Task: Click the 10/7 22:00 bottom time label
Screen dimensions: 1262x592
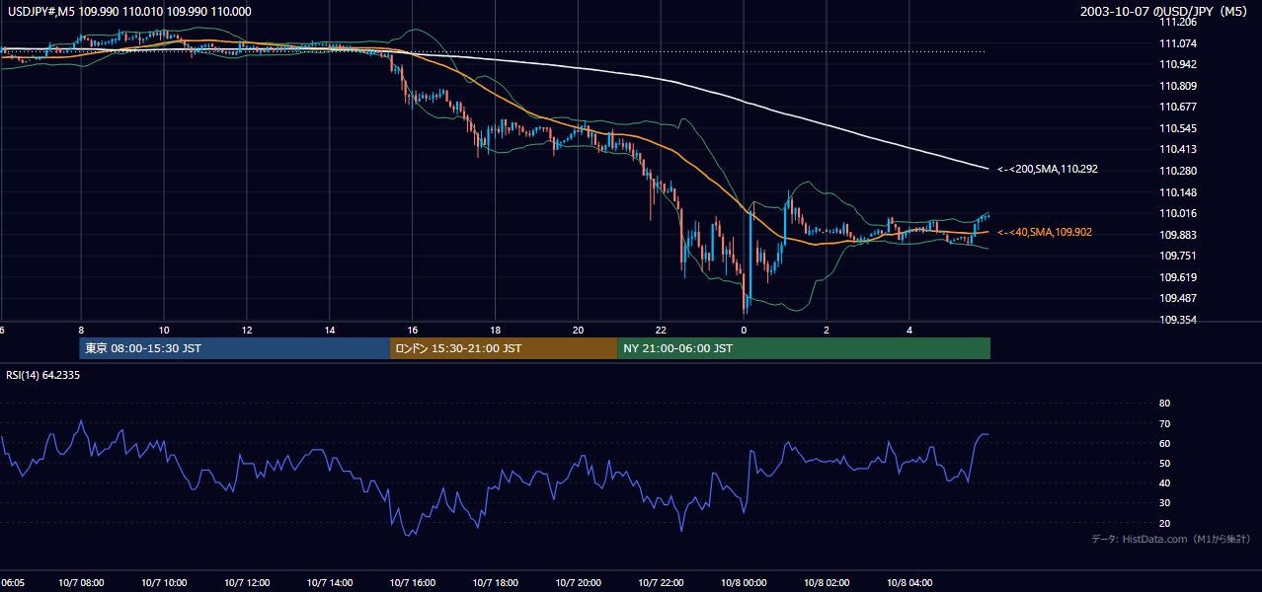Action: 662,583
